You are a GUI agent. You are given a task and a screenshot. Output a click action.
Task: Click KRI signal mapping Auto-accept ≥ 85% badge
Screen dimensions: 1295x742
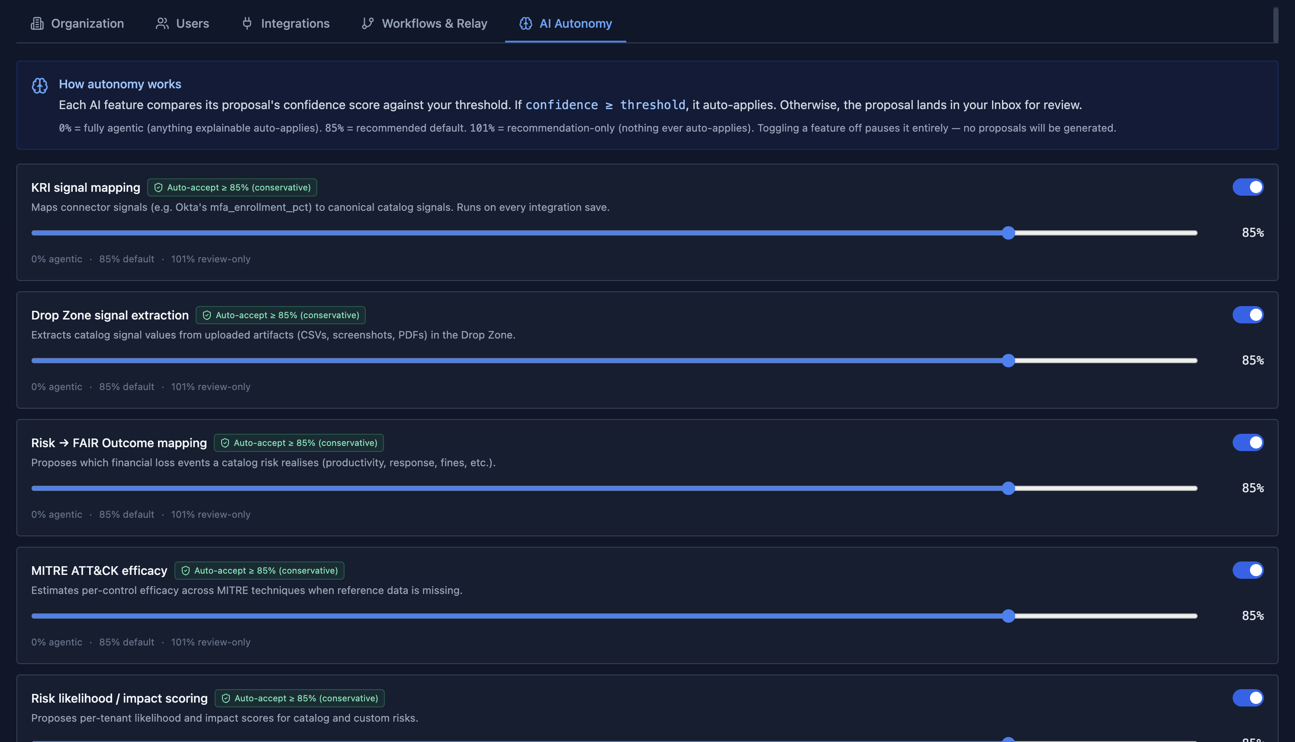coord(232,187)
